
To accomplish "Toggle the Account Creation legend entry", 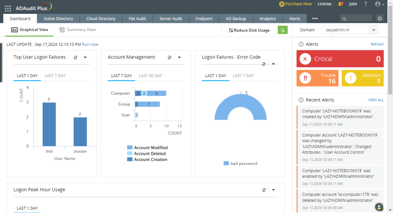I will tap(147, 159).
